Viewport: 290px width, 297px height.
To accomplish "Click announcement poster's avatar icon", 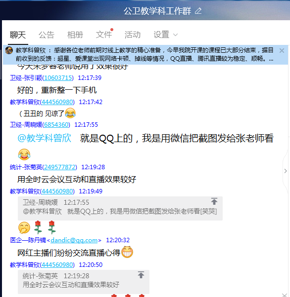I will [9, 50].
